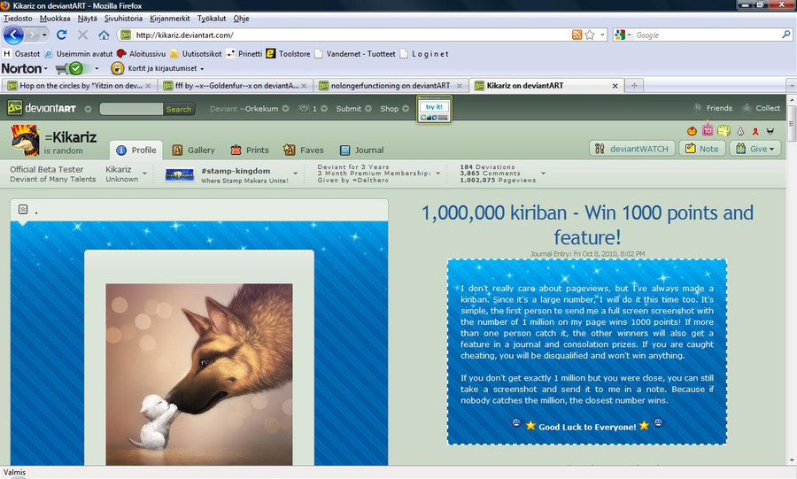
Task: Click Kikariz's avatar image
Action: (x=25, y=141)
